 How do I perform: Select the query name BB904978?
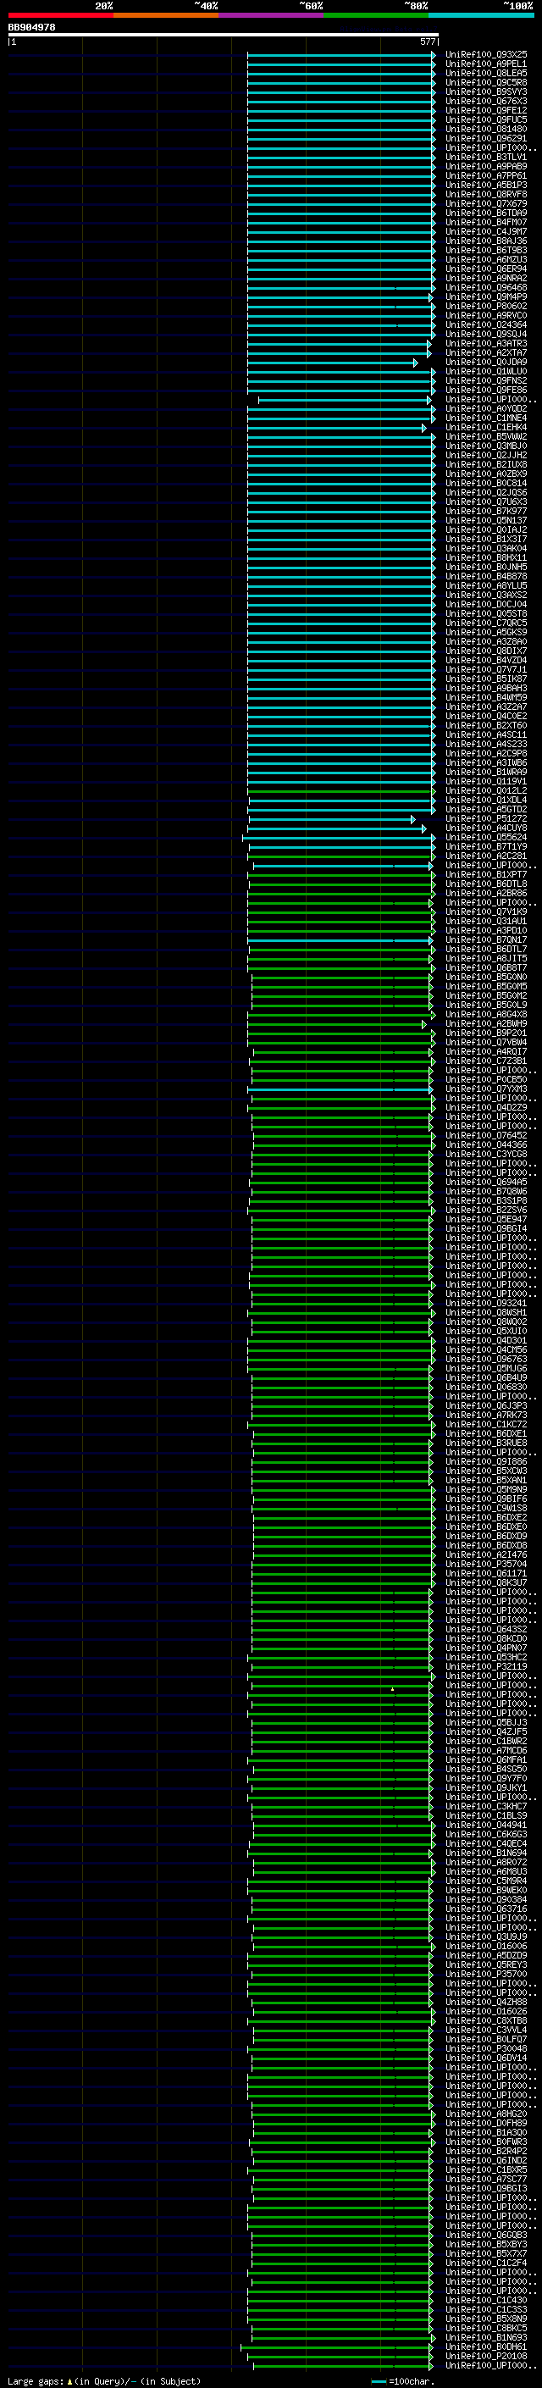point(31,28)
